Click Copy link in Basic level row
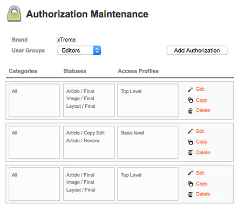Viewport: 243px width, 209px height. 201,142
